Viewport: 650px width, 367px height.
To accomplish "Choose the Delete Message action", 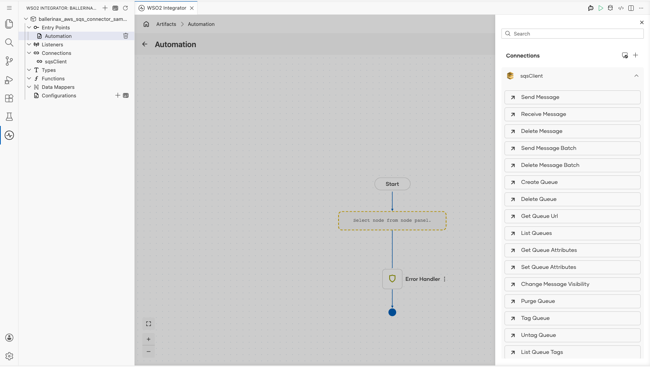I will coord(573,131).
